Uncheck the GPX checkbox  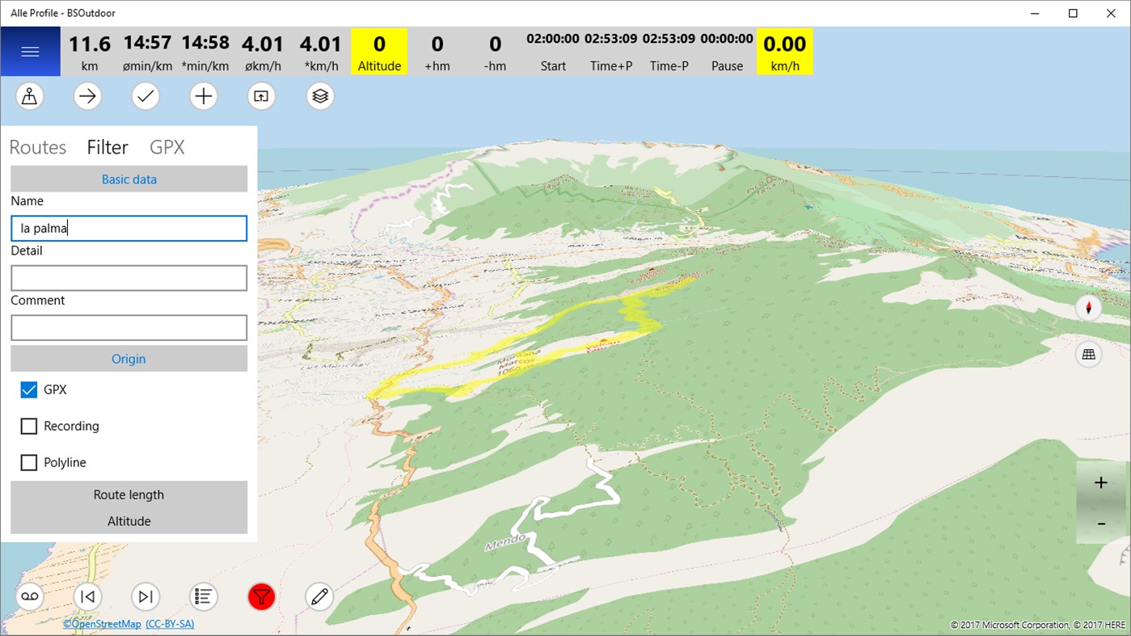tap(29, 390)
